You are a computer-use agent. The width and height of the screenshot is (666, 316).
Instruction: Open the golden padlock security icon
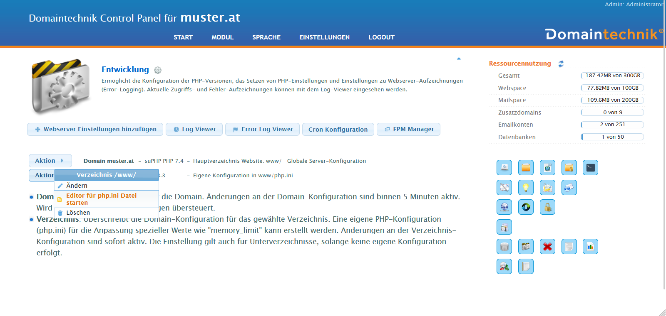[x=547, y=207]
